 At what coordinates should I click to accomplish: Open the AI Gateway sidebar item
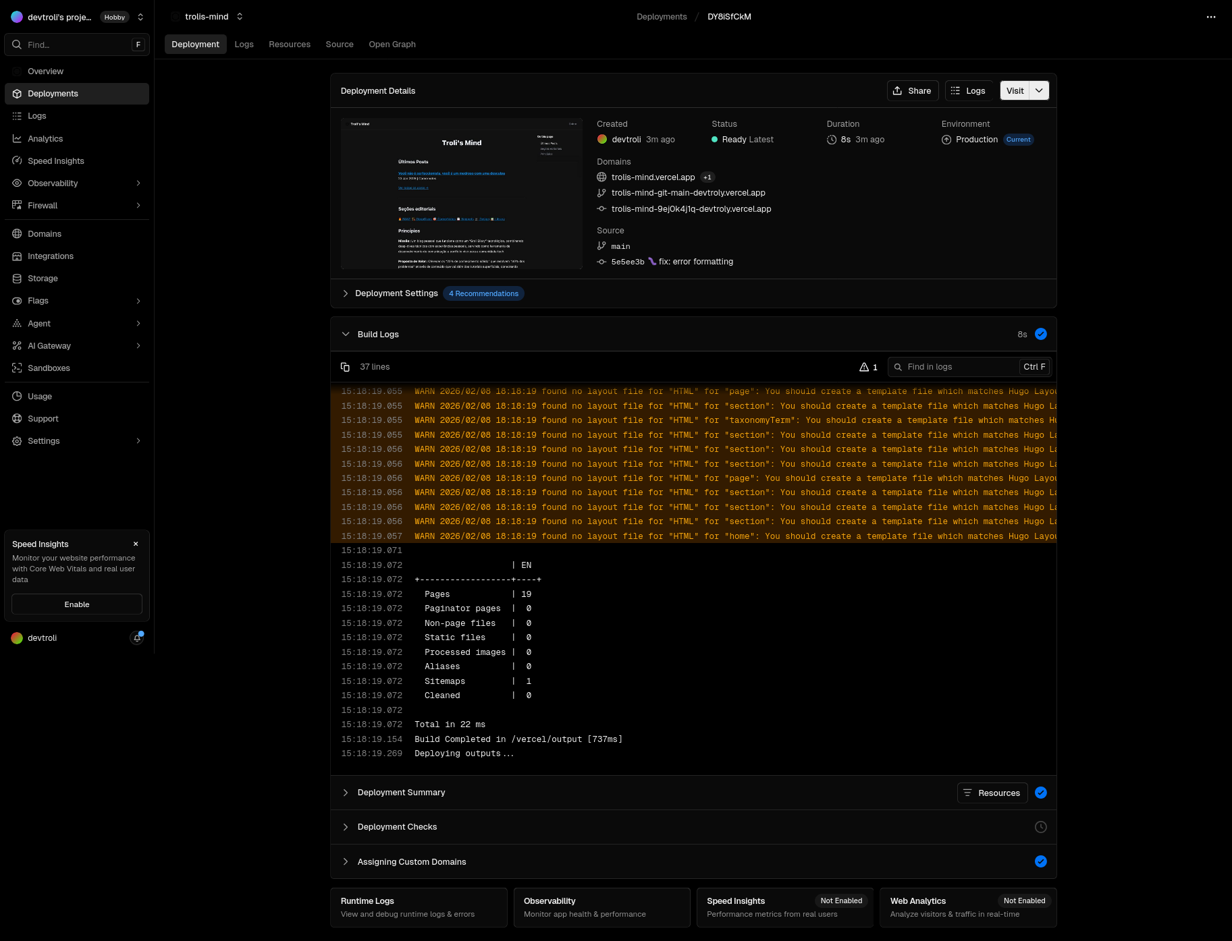point(49,345)
